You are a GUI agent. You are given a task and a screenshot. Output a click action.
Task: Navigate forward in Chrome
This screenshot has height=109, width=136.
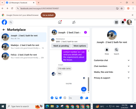pyautogui.click(x=7, y=8)
